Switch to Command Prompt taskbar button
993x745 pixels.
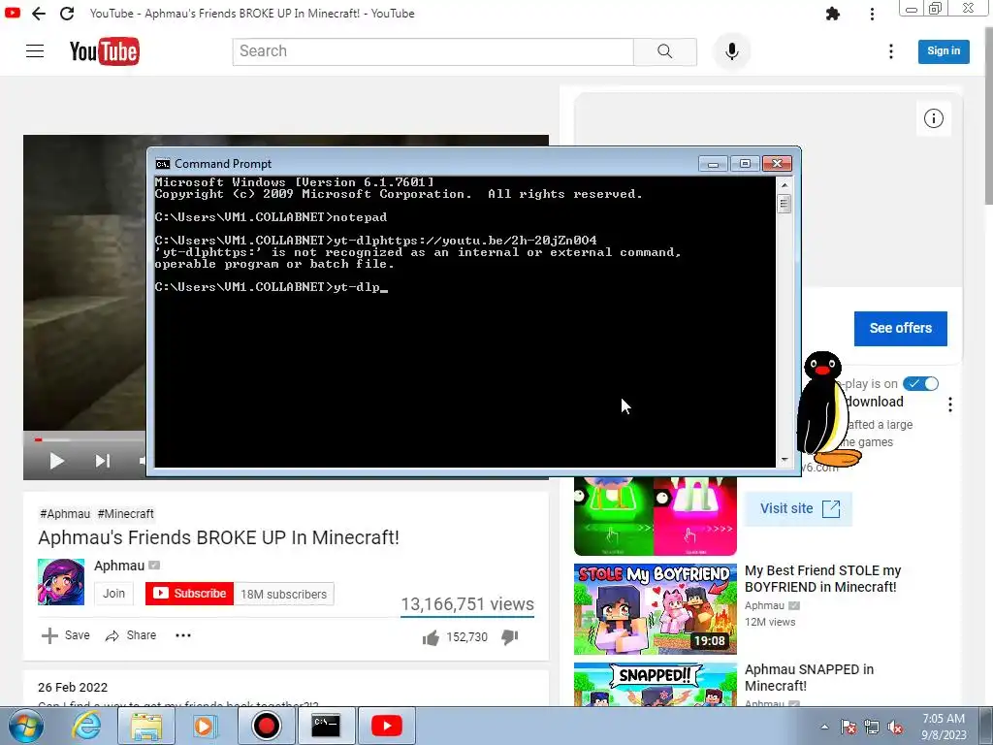326,726
